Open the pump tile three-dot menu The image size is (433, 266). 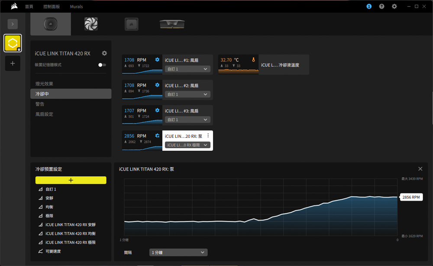[x=208, y=136]
